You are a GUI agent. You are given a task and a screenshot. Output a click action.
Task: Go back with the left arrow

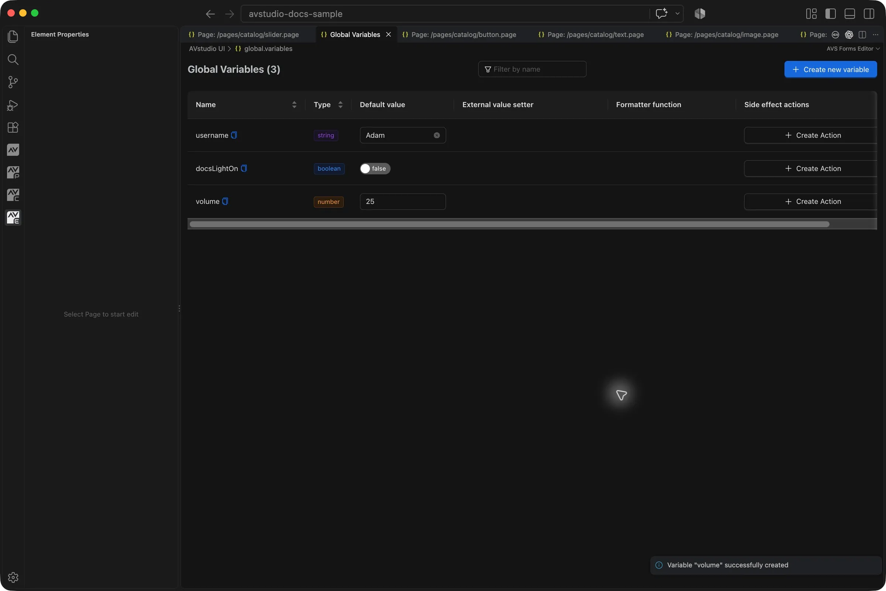210,14
